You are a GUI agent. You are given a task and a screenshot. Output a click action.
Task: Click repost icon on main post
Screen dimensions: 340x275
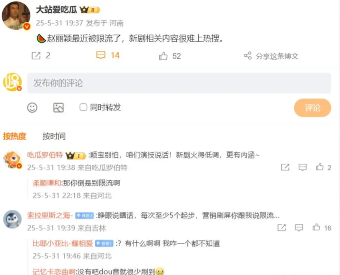[x=36, y=56]
